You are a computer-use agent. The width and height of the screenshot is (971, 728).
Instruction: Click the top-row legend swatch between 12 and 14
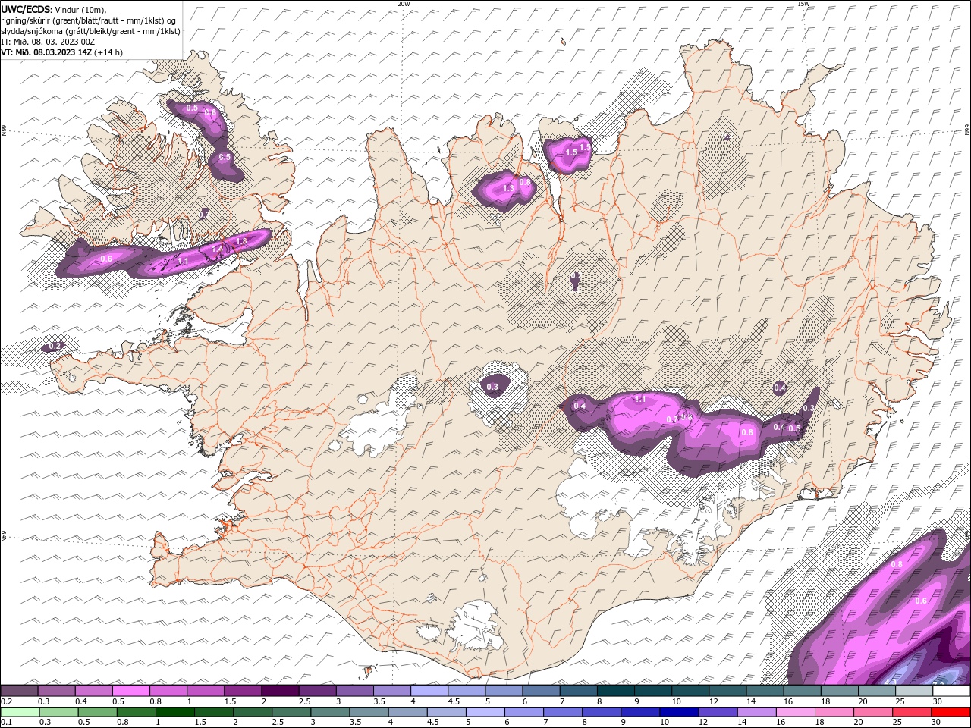727,691
